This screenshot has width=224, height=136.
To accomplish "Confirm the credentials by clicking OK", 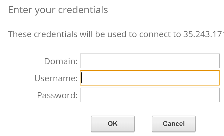I will [112, 124].
